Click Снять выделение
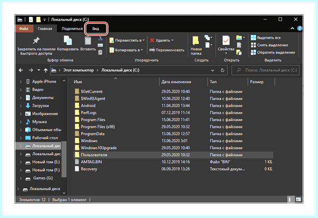Viewport: 318px width, 218px height. tap(269, 45)
